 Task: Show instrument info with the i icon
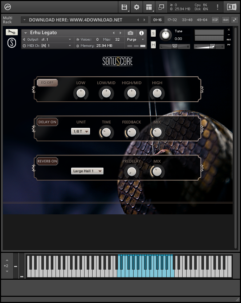tap(141, 33)
